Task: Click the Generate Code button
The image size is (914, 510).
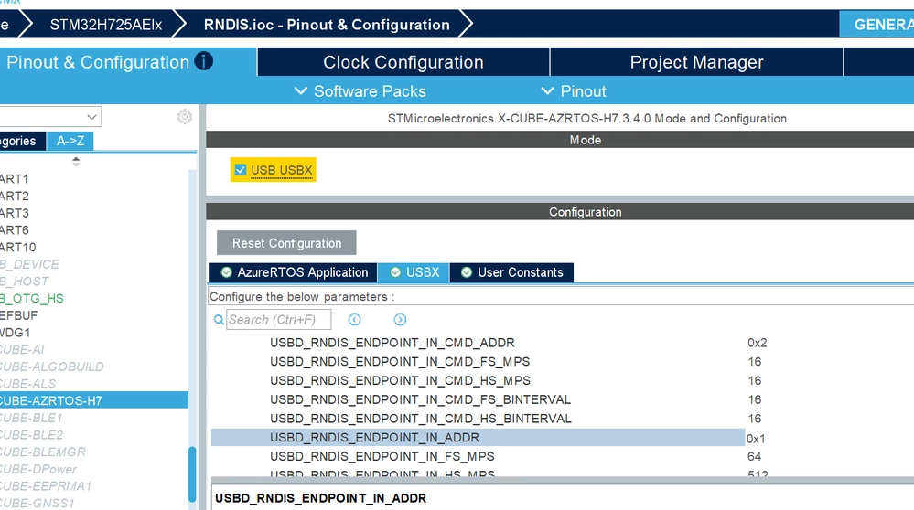Action: [x=876, y=25]
